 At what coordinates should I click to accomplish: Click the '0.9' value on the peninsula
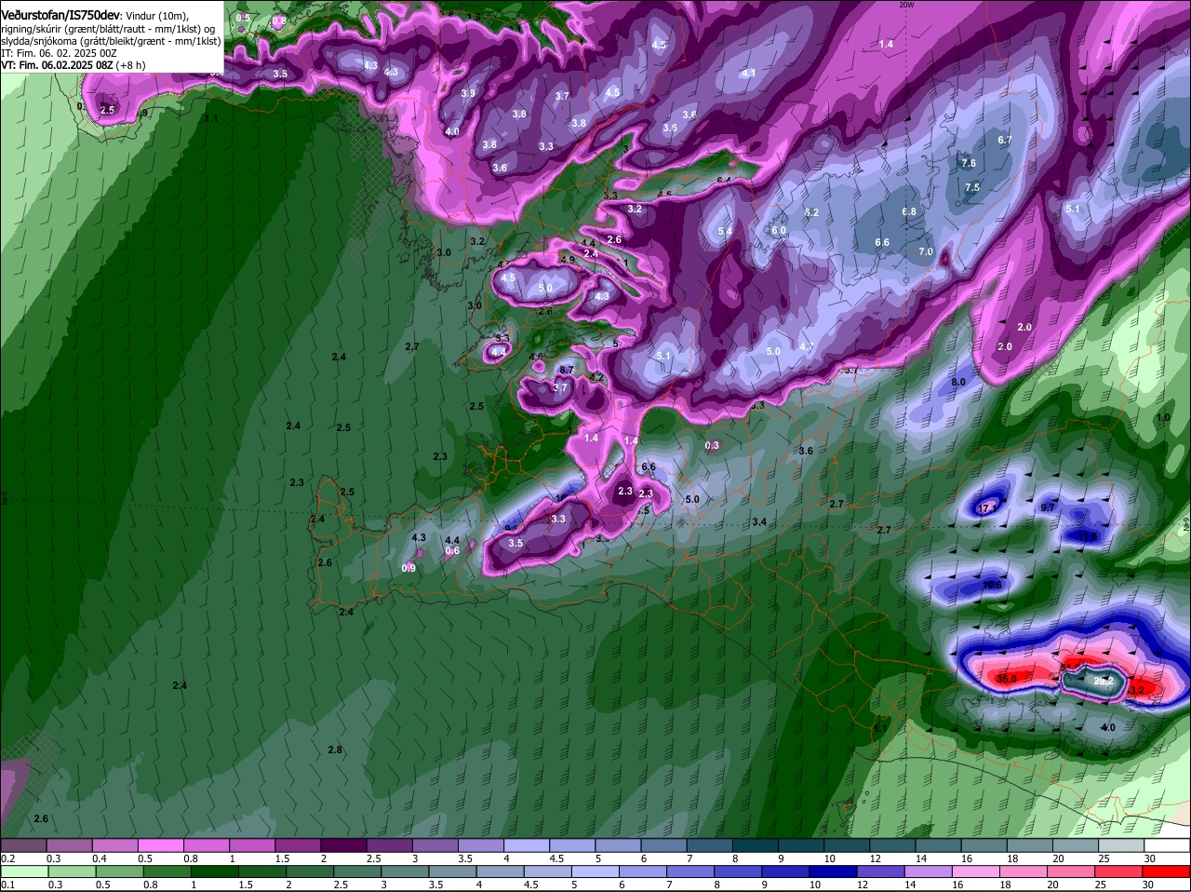(408, 568)
